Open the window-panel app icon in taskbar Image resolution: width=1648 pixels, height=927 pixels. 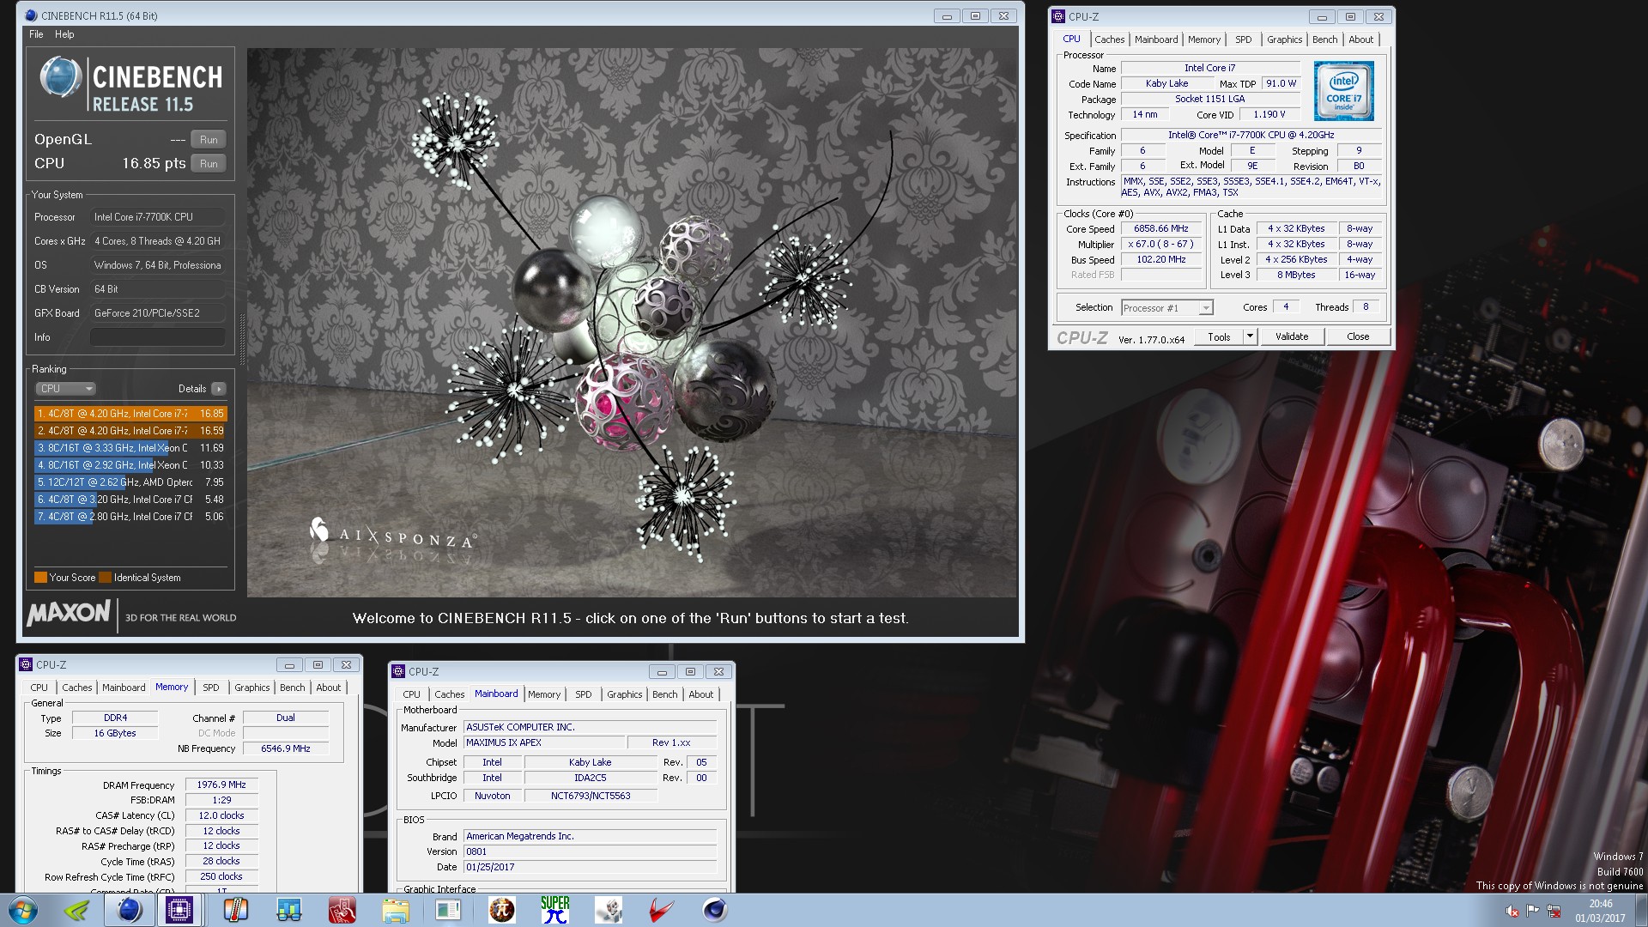point(448,910)
